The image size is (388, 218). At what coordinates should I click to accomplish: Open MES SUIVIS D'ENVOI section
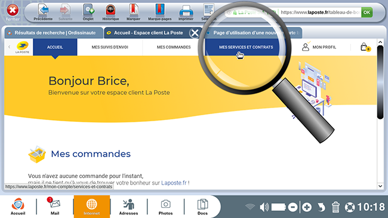[x=110, y=47]
